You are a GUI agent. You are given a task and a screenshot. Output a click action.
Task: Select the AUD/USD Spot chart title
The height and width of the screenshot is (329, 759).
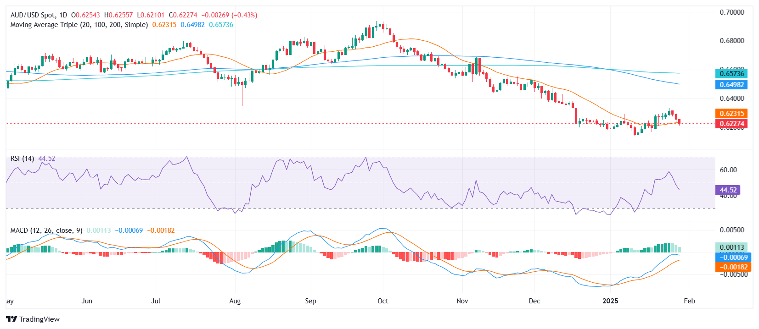(x=39, y=15)
